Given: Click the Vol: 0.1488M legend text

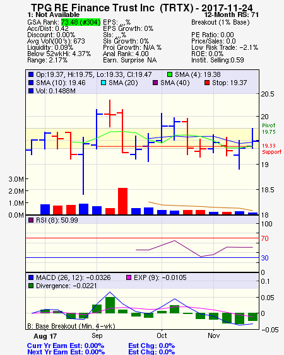Looking at the screenshot, I should [x=56, y=91].
